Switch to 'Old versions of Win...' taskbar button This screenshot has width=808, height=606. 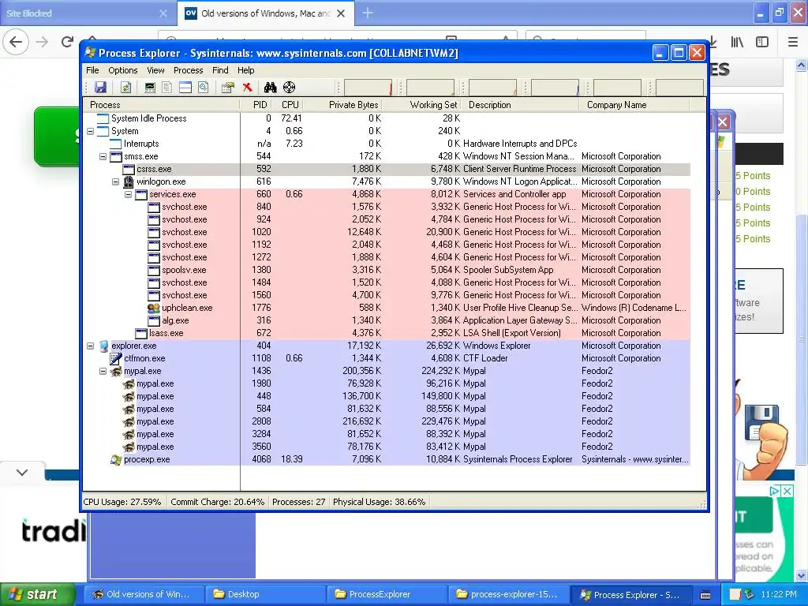[144, 595]
